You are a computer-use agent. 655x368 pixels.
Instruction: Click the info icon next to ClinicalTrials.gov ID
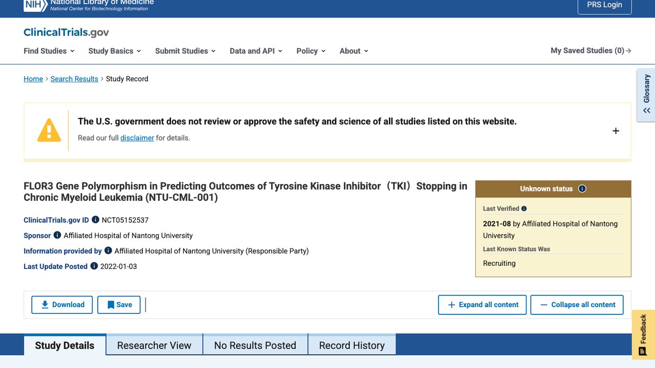pos(95,220)
